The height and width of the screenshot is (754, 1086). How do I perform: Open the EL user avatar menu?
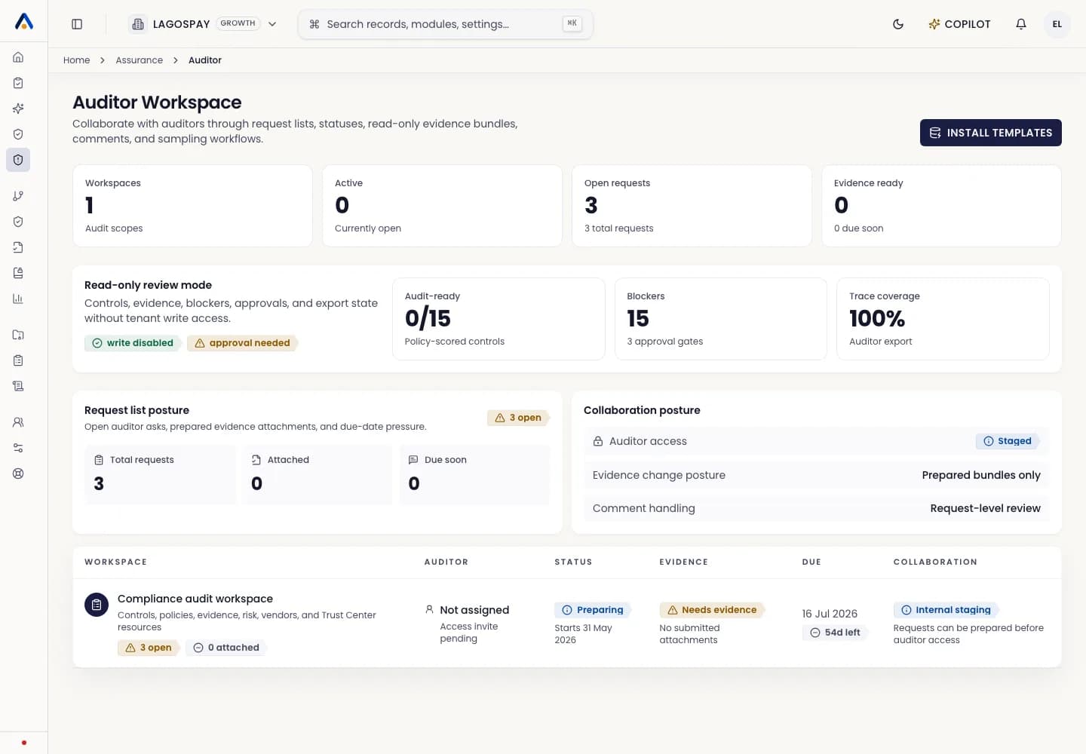coord(1057,24)
